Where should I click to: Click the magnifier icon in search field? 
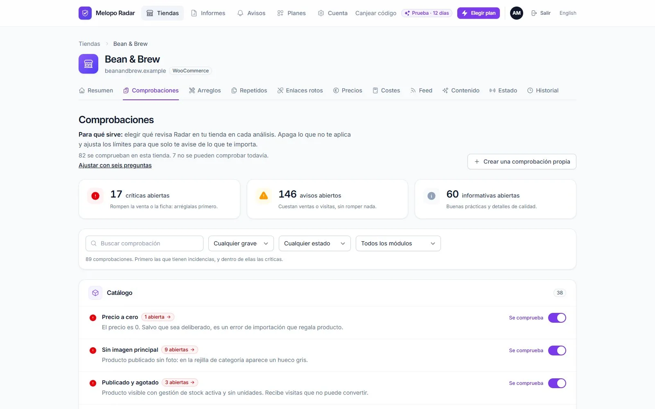[x=94, y=243]
